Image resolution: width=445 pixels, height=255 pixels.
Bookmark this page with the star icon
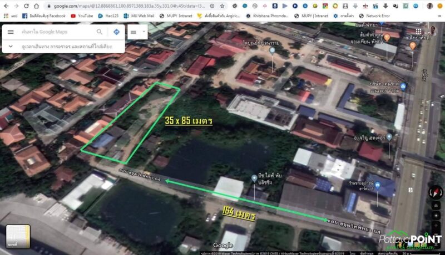222,6
